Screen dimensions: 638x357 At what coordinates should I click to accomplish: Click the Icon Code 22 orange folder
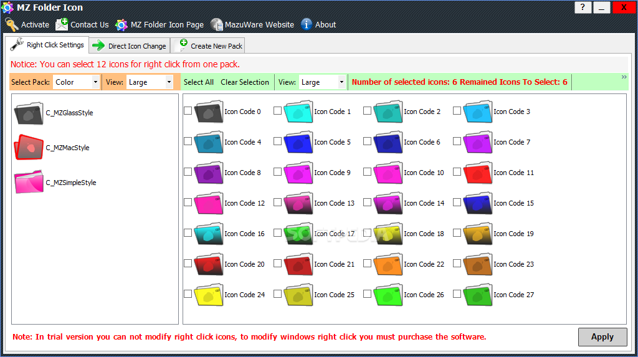388,264
